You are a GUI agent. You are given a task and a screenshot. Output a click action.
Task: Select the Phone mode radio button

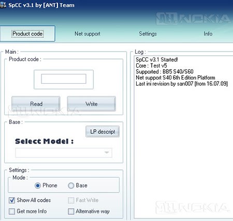click(38, 185)
